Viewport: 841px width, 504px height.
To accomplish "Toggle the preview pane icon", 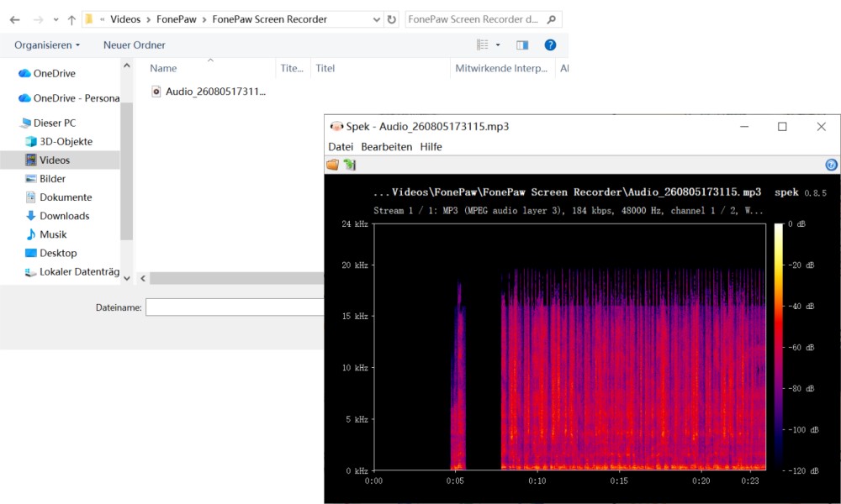I will point(522,45).
